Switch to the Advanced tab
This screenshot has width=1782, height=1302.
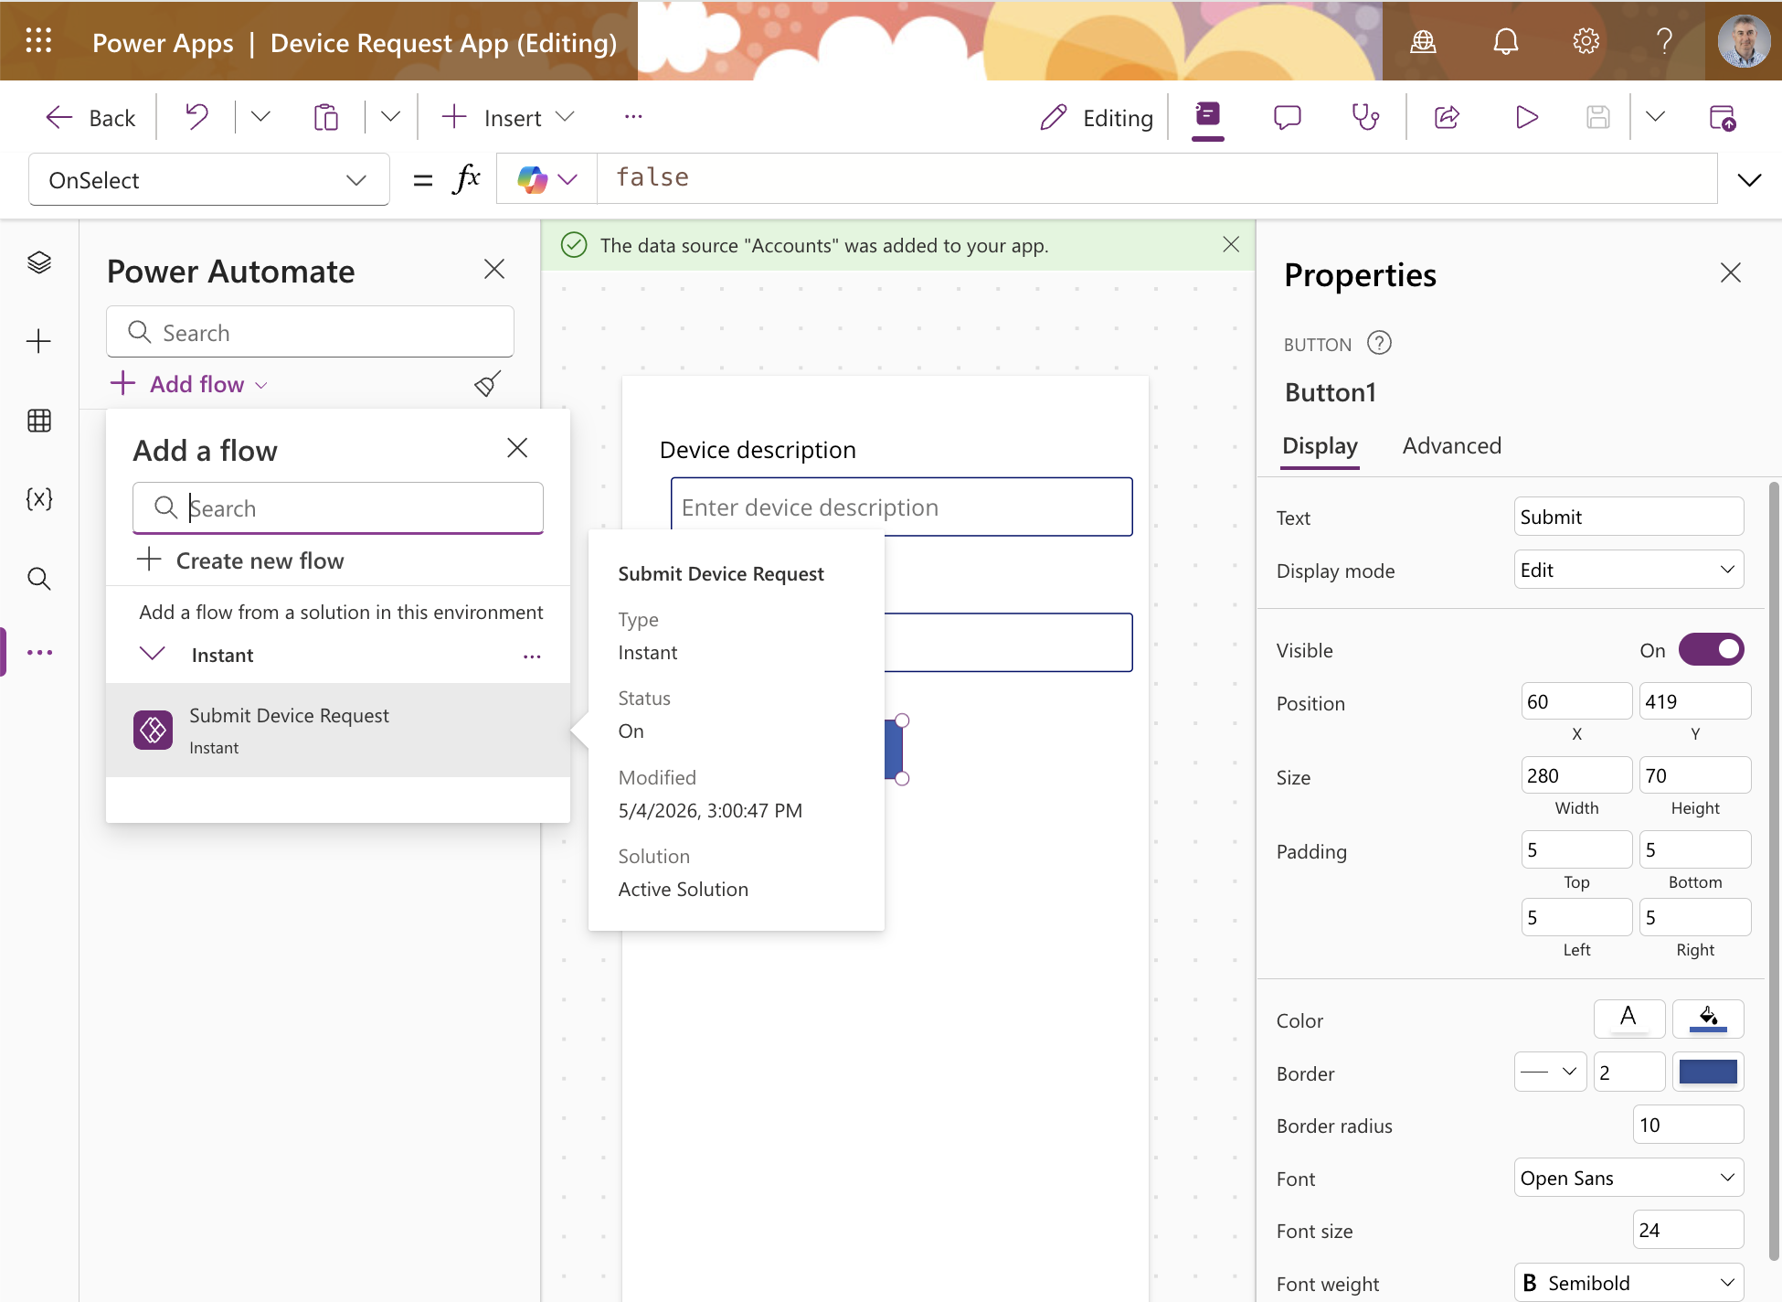tap(1451, 446)
